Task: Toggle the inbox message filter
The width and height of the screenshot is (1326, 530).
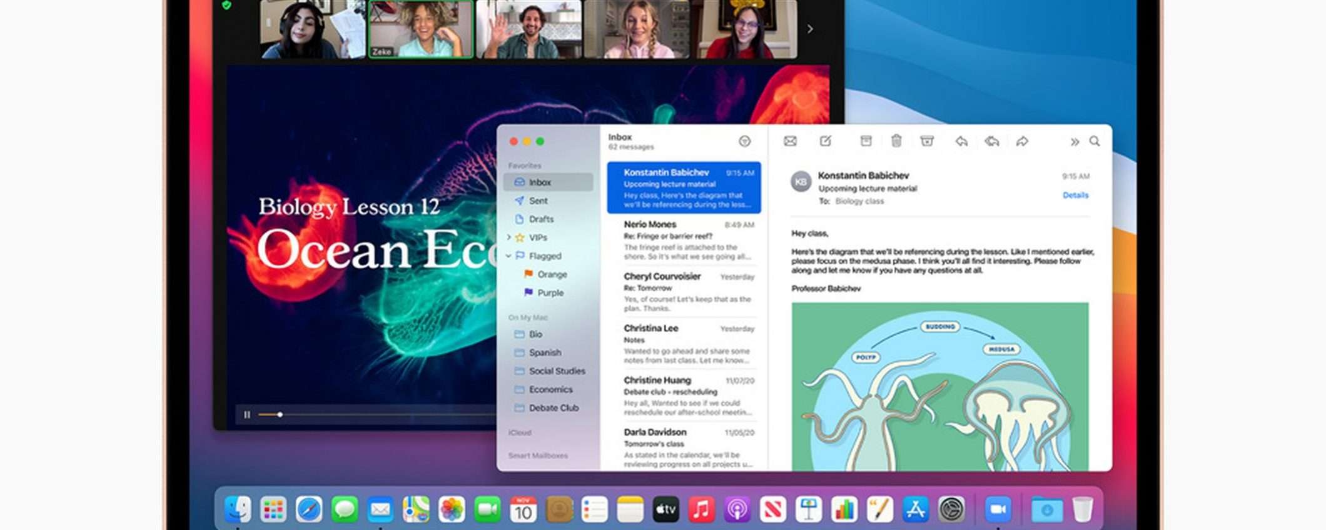Action: tap(744, 141)
